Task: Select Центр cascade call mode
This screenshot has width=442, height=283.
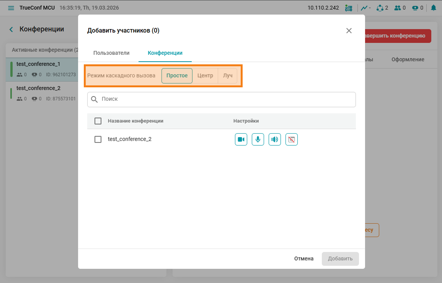Action: [x=205, y=76]
